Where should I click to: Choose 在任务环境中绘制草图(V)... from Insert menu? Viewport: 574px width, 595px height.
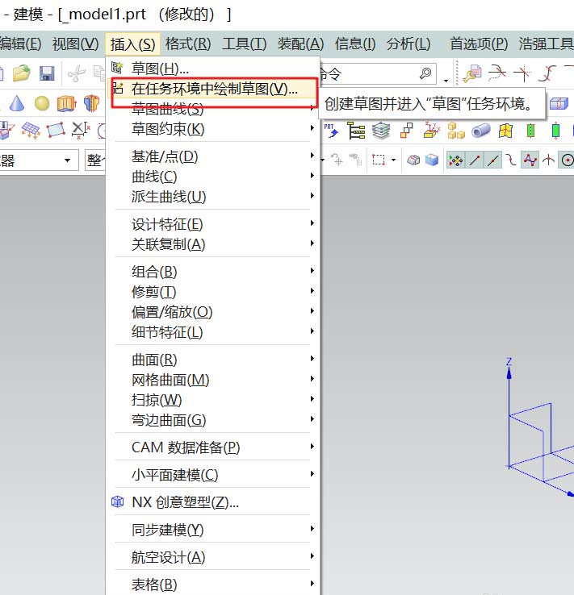click(x=214, y=89)
